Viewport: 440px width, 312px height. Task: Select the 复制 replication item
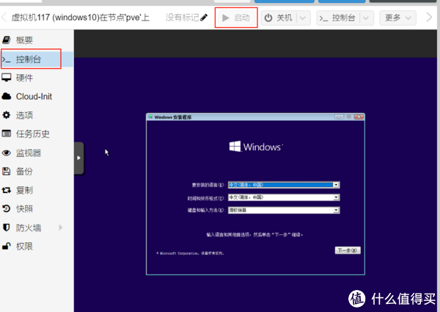24,190
